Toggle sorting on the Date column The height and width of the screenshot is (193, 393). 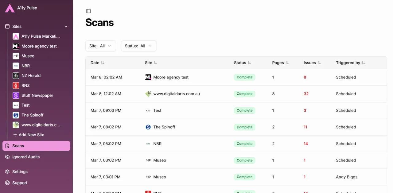(102, 62)
